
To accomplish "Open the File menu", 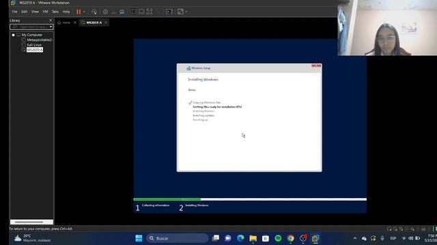I will 14,12.
